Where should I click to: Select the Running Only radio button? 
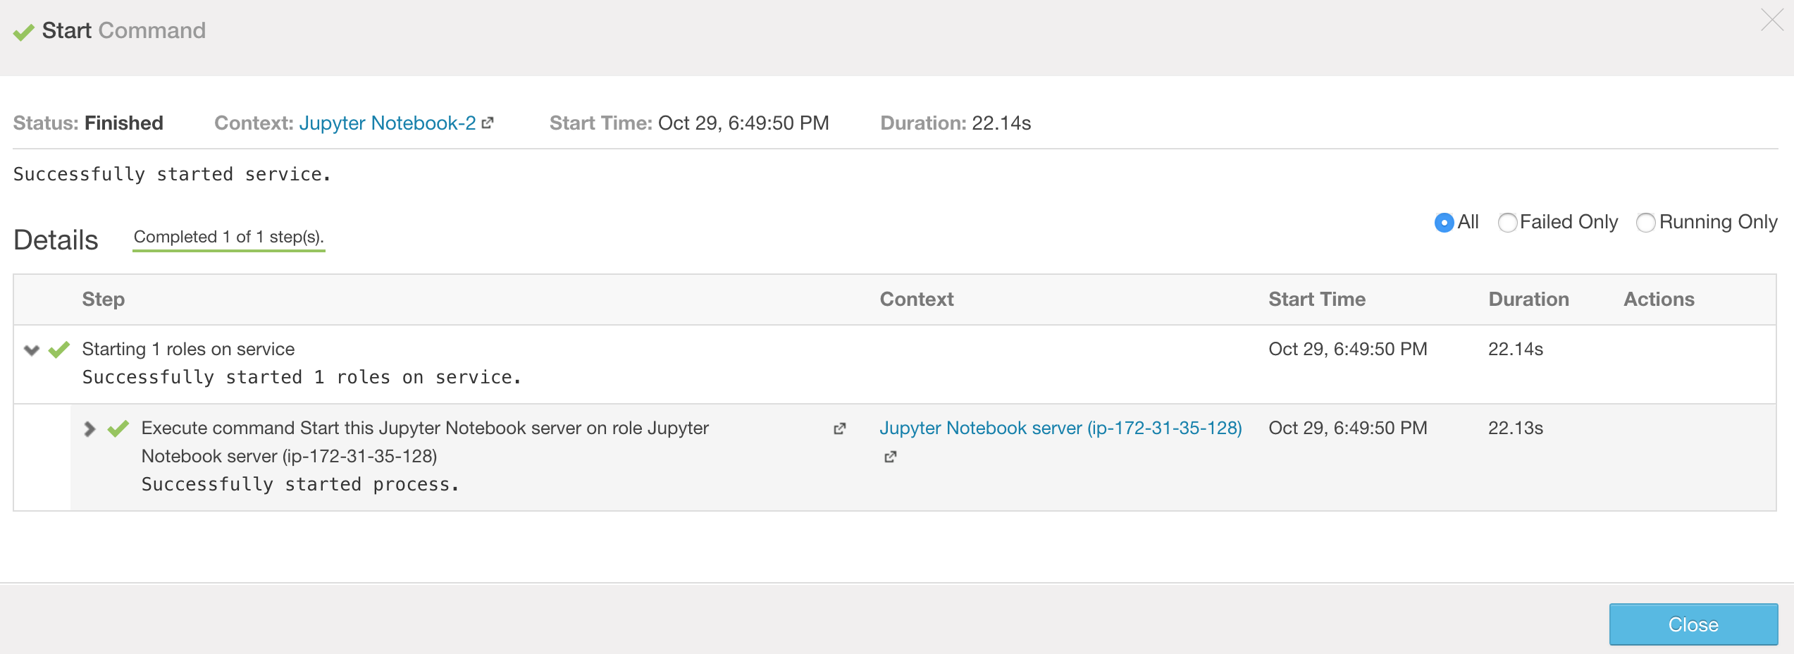click(x=1645, y=223)
